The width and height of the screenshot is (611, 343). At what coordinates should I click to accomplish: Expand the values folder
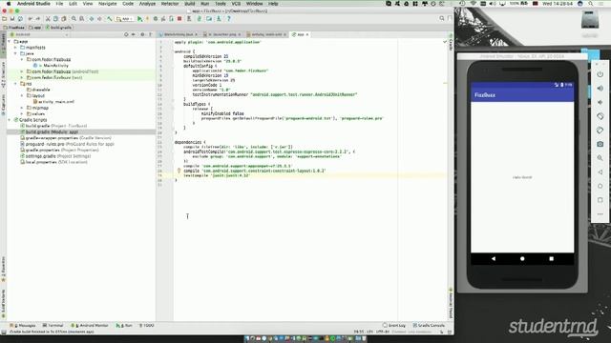pyautogui.click(x=22, y=114)
